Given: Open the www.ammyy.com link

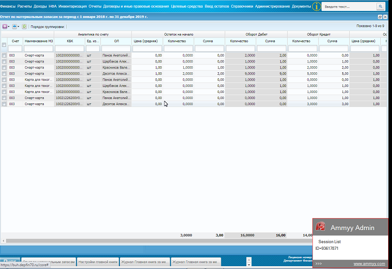Looking at the screenshot, I should click(369, 264).
